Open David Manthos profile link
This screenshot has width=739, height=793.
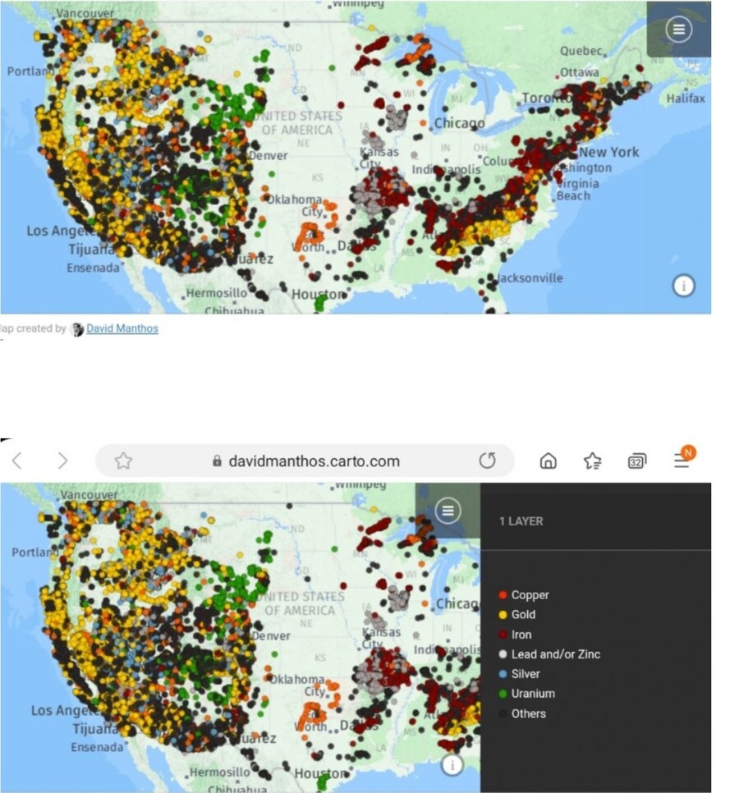[x=122, y=328]
